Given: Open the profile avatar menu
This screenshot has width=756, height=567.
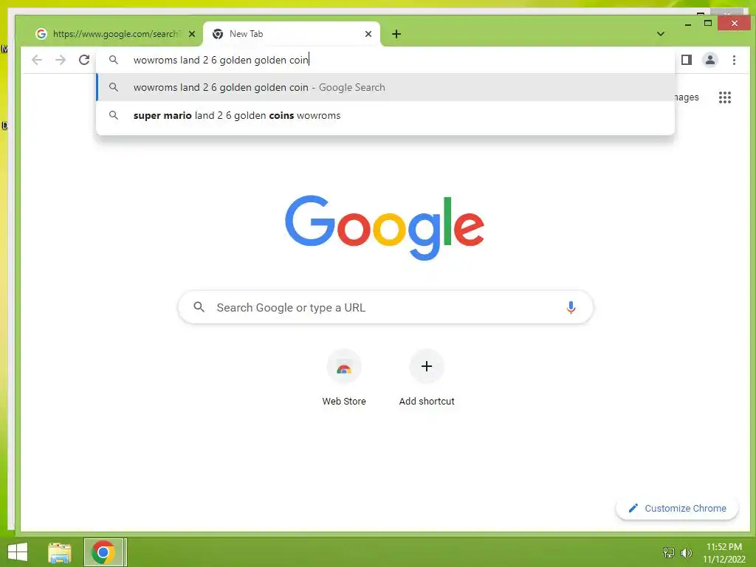Looking at the screenshot, I should click(x=709, y=60).
